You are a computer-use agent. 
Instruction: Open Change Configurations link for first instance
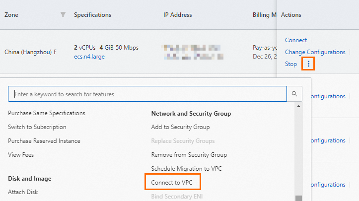[315, 52]
